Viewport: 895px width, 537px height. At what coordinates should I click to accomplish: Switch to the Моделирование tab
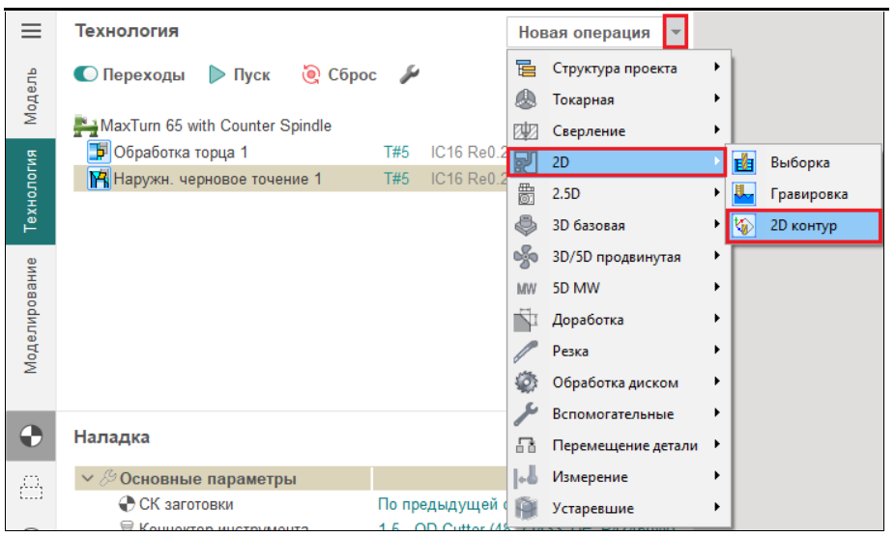coord(31,315)
